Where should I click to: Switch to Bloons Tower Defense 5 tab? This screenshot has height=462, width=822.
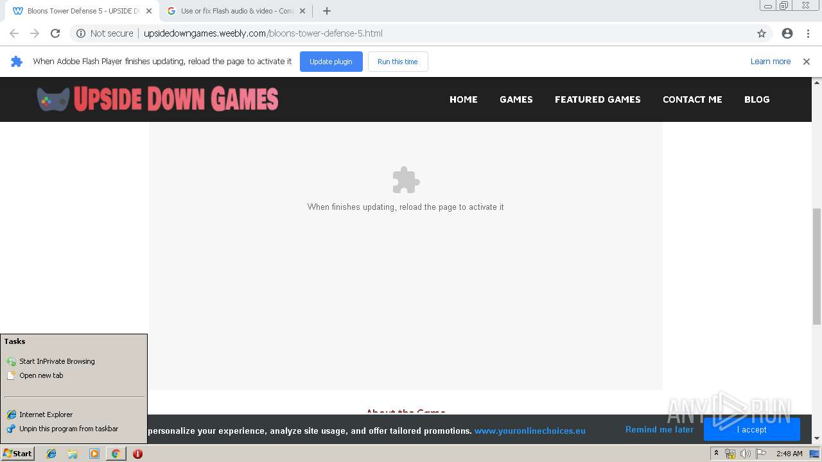[82, 11]
